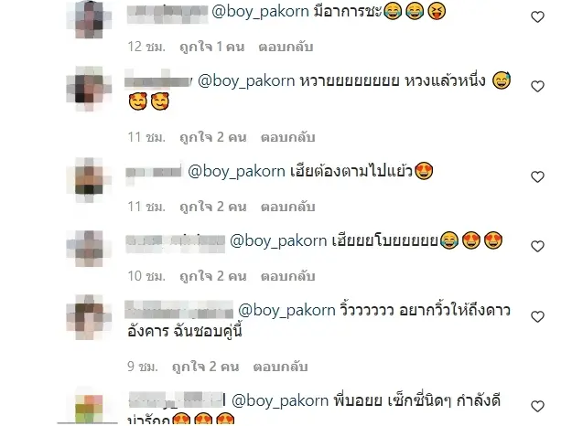The image size is (561, 426).
Task: View the 2 likes on the 9 ชม. comment
Action: pyautogui.click(x=205, y=367)
